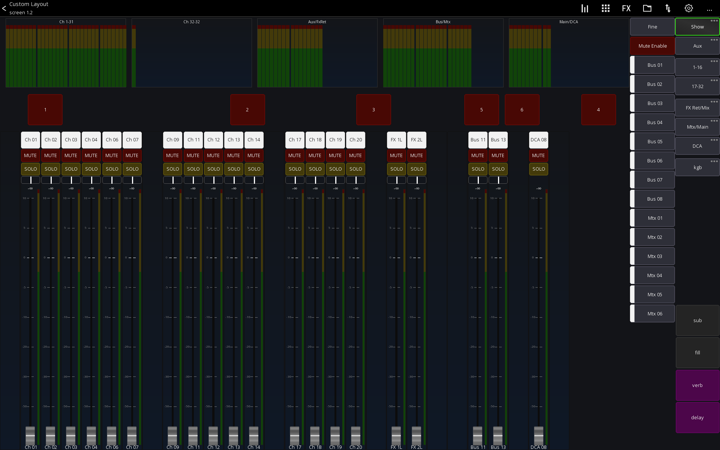This screenshot has width=720, height=450.
Task: Select the Aux/FxRet meter overview panel
Action: [317, 52]
